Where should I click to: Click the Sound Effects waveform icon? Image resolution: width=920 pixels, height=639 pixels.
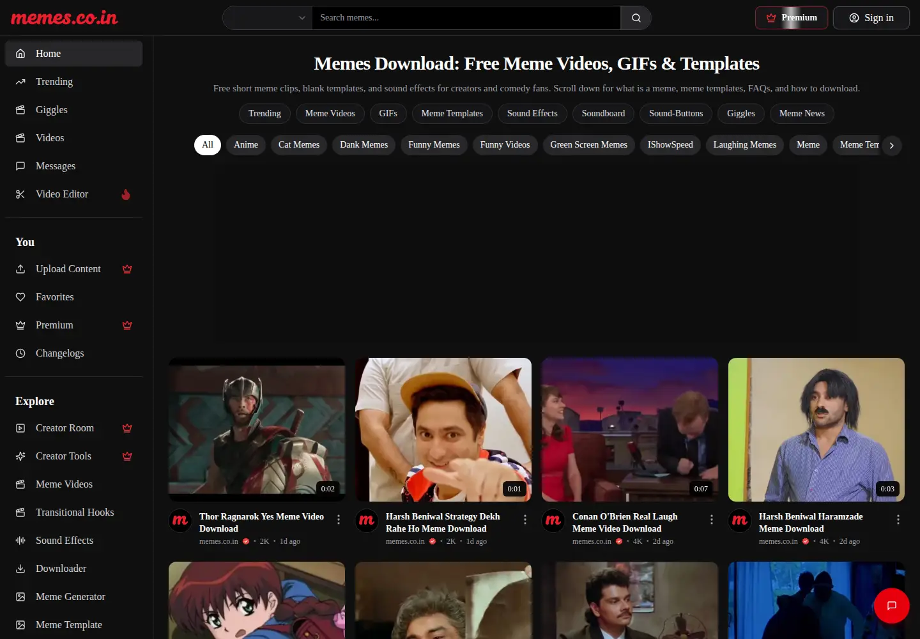20,541
